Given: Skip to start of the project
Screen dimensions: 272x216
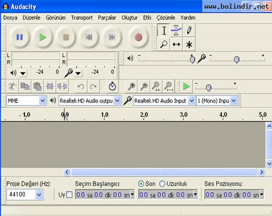Looking at the screenshot, I should tap(89, 37).
